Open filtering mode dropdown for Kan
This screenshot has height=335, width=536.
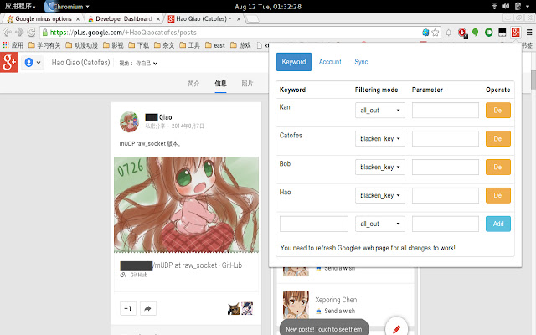pyautogui.click(x=379, y=111)
